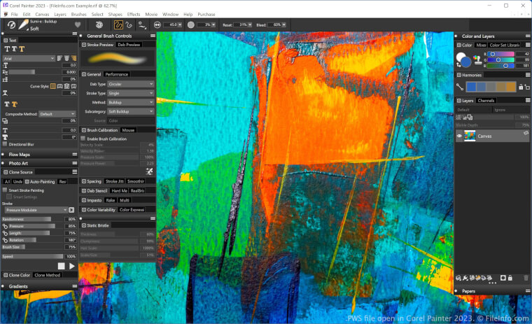
Task: Switch to the Channels tab
Action: coord(486,100)
